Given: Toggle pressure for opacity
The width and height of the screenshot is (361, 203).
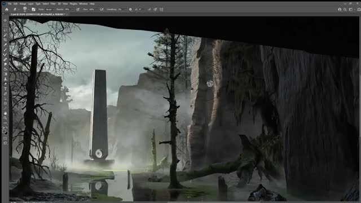Looking at the screenshot, I should (78, 10).
